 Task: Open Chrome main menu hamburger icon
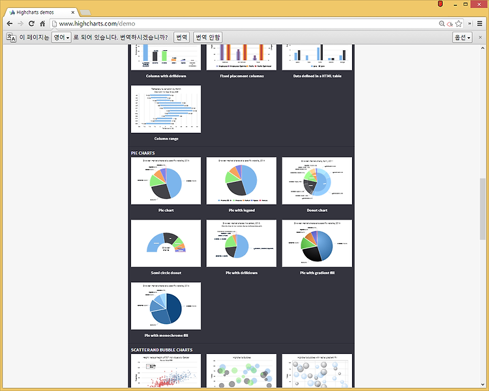click(x=480, y=23)
